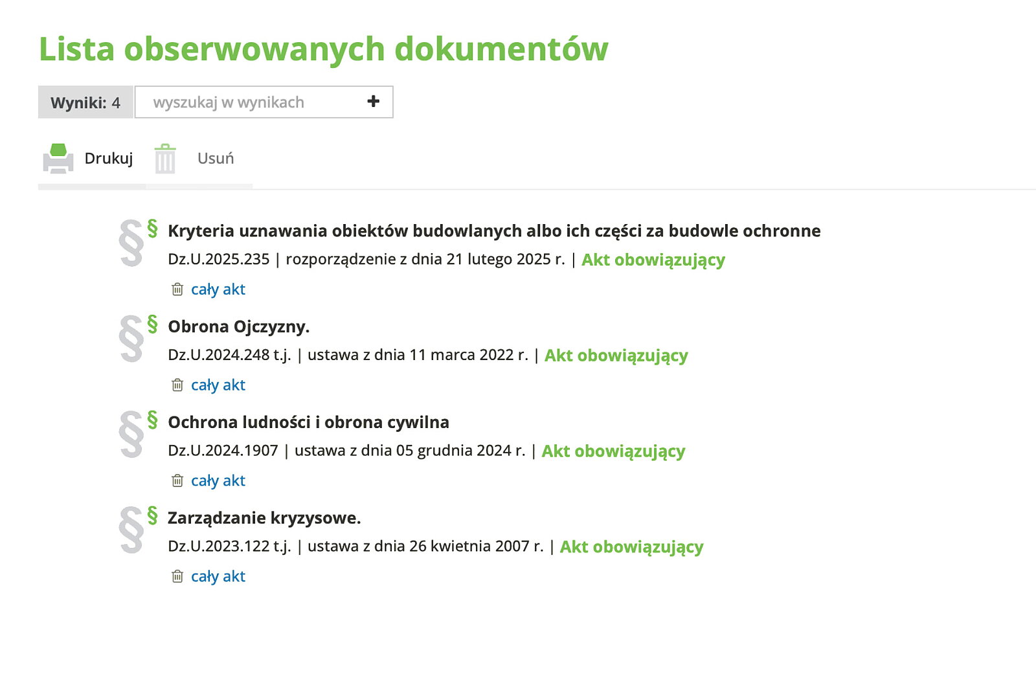This screenshot has height=691, width=1036.
Task: Focus the 'wyszukaj w wynikach' search field
Action: (264, 102)
